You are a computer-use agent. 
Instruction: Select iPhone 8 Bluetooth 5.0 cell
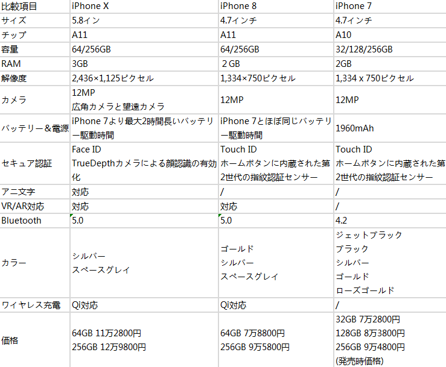tap(276, 221)
